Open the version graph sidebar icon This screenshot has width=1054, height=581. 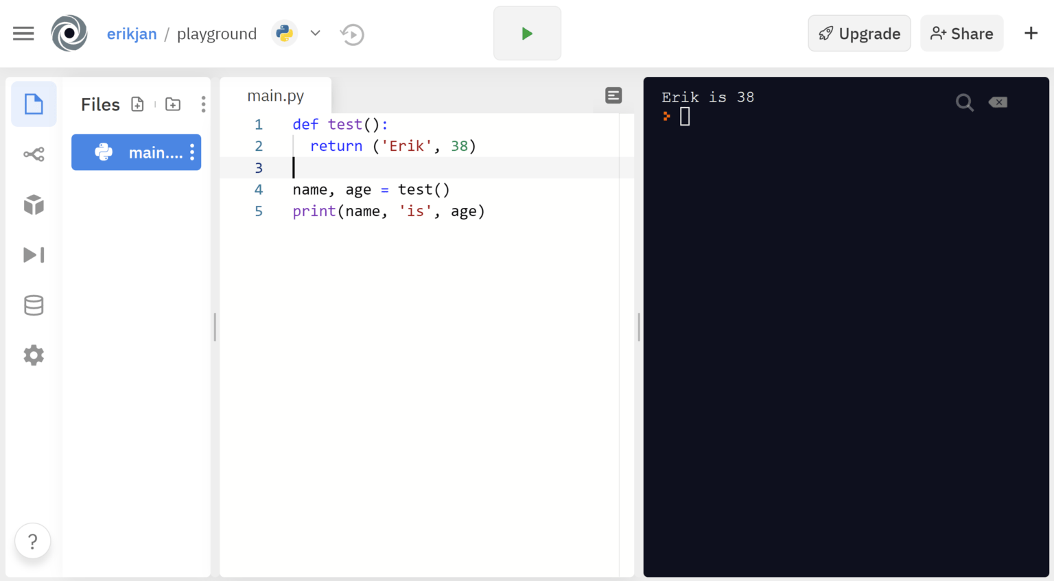(x=33, y=154)
